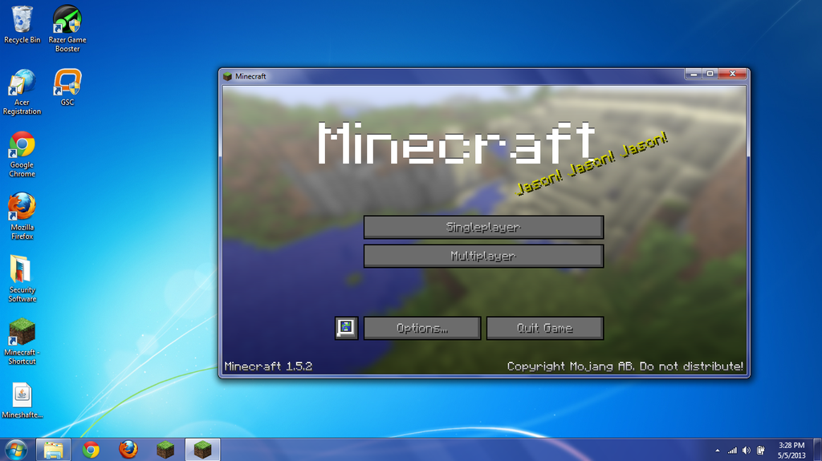The width and height of the screenshot is (822, 461).
Task: Click the Multiplayer button
Action: (483, 256)
